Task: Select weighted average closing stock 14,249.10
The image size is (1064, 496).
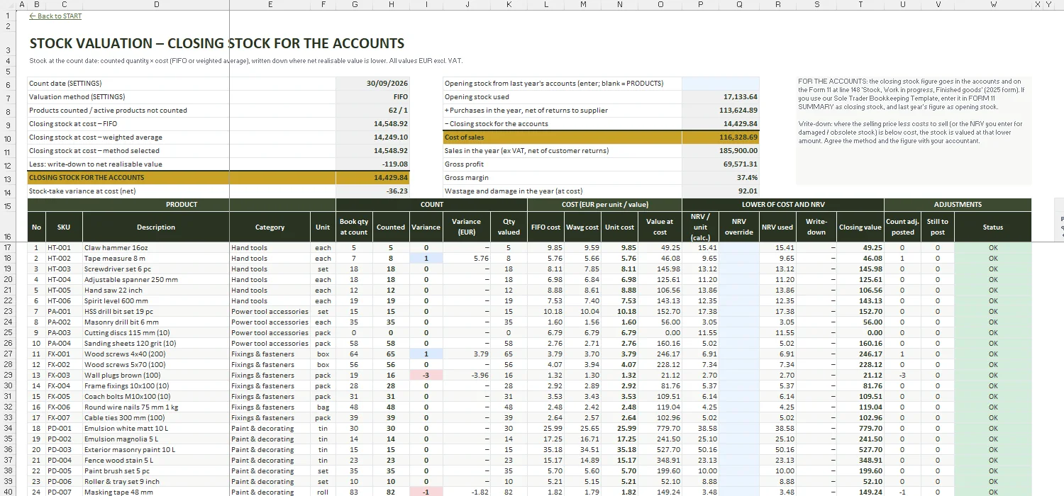Action: pos(373,137)
